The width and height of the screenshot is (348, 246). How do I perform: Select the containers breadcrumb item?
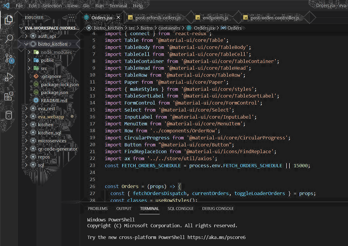point(170,28)
